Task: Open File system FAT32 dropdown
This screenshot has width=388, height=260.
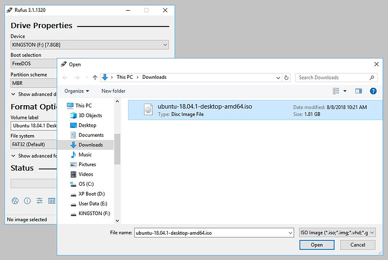Action: point(34,145)
